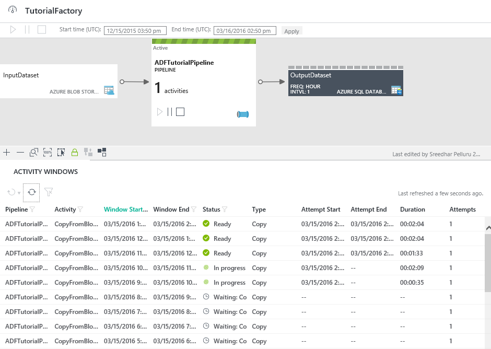491x349 pixels.
Task: Clear activity window filters using the funnel icon
Action: click(48, 192)
